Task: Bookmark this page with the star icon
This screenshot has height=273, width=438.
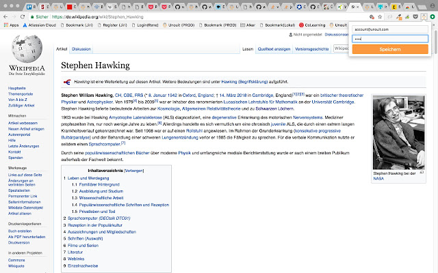Action: [x=380, y=16]
